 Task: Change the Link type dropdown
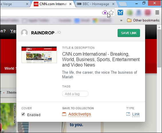136,114
